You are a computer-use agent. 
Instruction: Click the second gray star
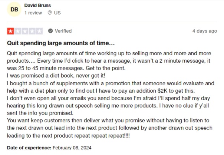tap(18, 31)
